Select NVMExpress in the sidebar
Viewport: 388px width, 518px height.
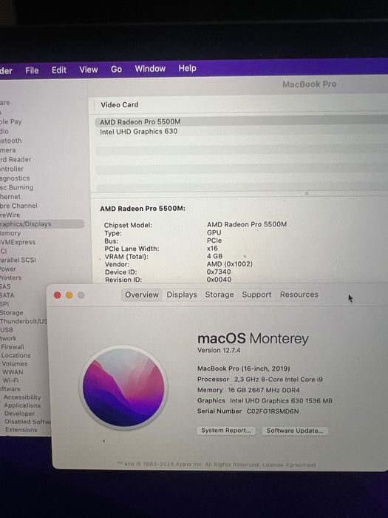click(x=18, y=242)
